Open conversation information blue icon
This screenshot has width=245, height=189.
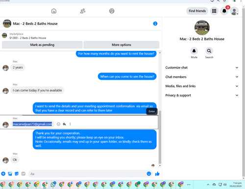pos(155,24)
